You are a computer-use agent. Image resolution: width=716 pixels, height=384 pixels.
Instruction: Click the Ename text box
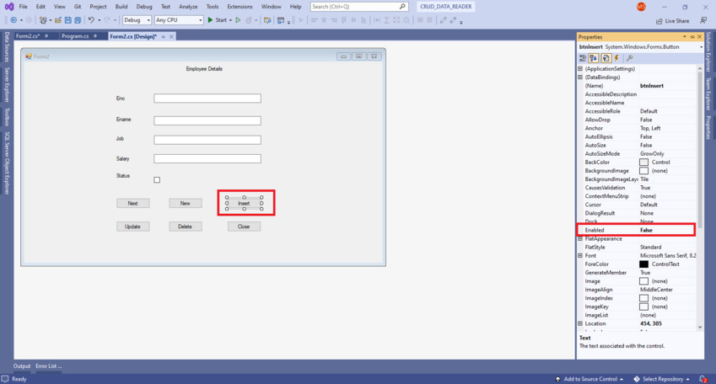[x=207, y=120]
